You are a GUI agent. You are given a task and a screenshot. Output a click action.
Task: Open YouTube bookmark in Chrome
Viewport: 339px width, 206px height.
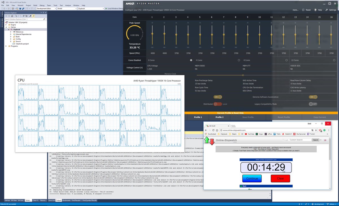click(249, 134)
